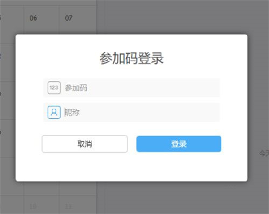
Task: Click the 参加码登录 dialog title
Action: point(131,59)
